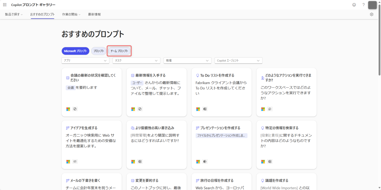The image size is (381, 190).
Task: Open the メールの下書きを書く prompt title
Action: (x=85, y=180)
